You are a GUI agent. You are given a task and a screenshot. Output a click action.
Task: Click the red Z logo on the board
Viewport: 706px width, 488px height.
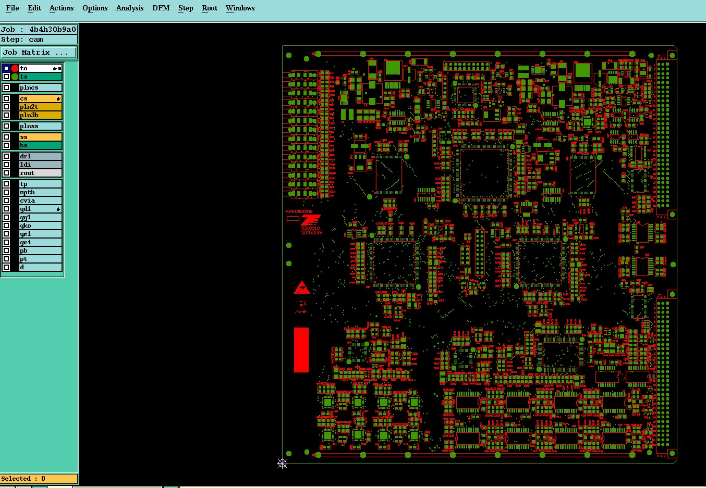pyautogui.click(x=311, y=220)
